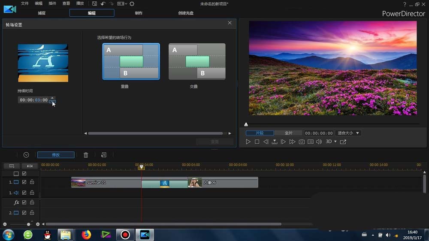This screenshot has height=241, width=429.
Task: Click the duration timecode field 00:00:03:00
Action: point(33,100)
